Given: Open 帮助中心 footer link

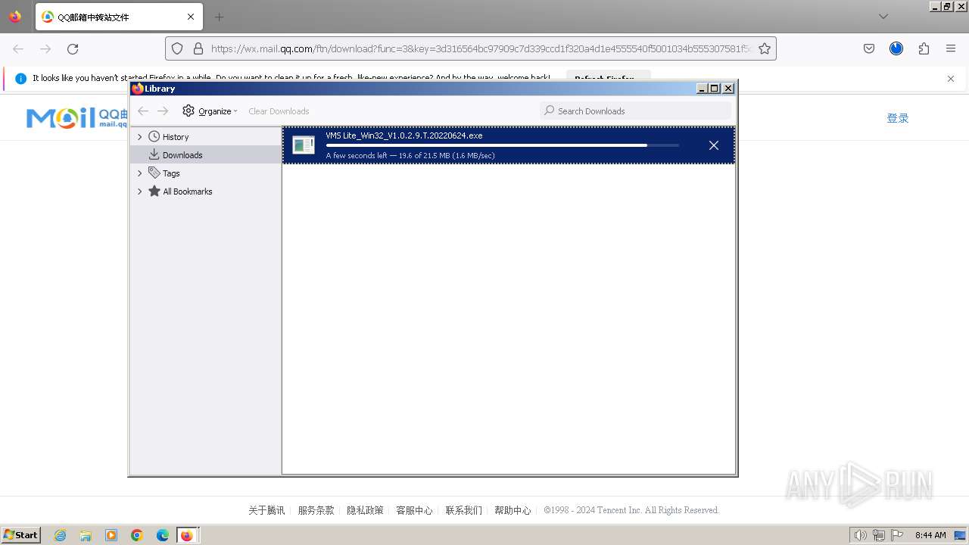Looking at the screenshot, I should pos(513,510).
